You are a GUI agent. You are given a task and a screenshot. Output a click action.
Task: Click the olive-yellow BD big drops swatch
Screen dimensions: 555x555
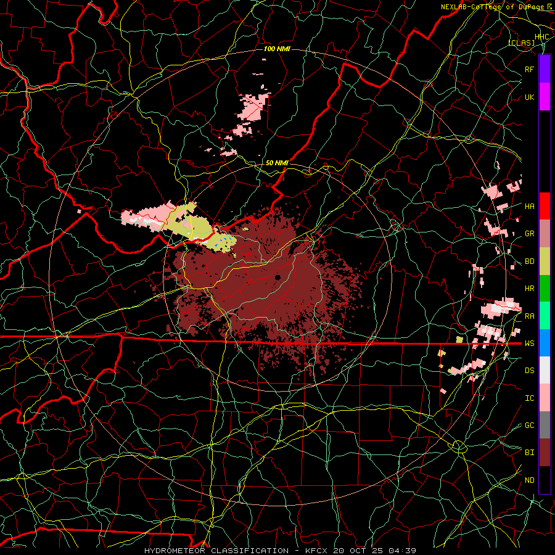click(545, 261)
